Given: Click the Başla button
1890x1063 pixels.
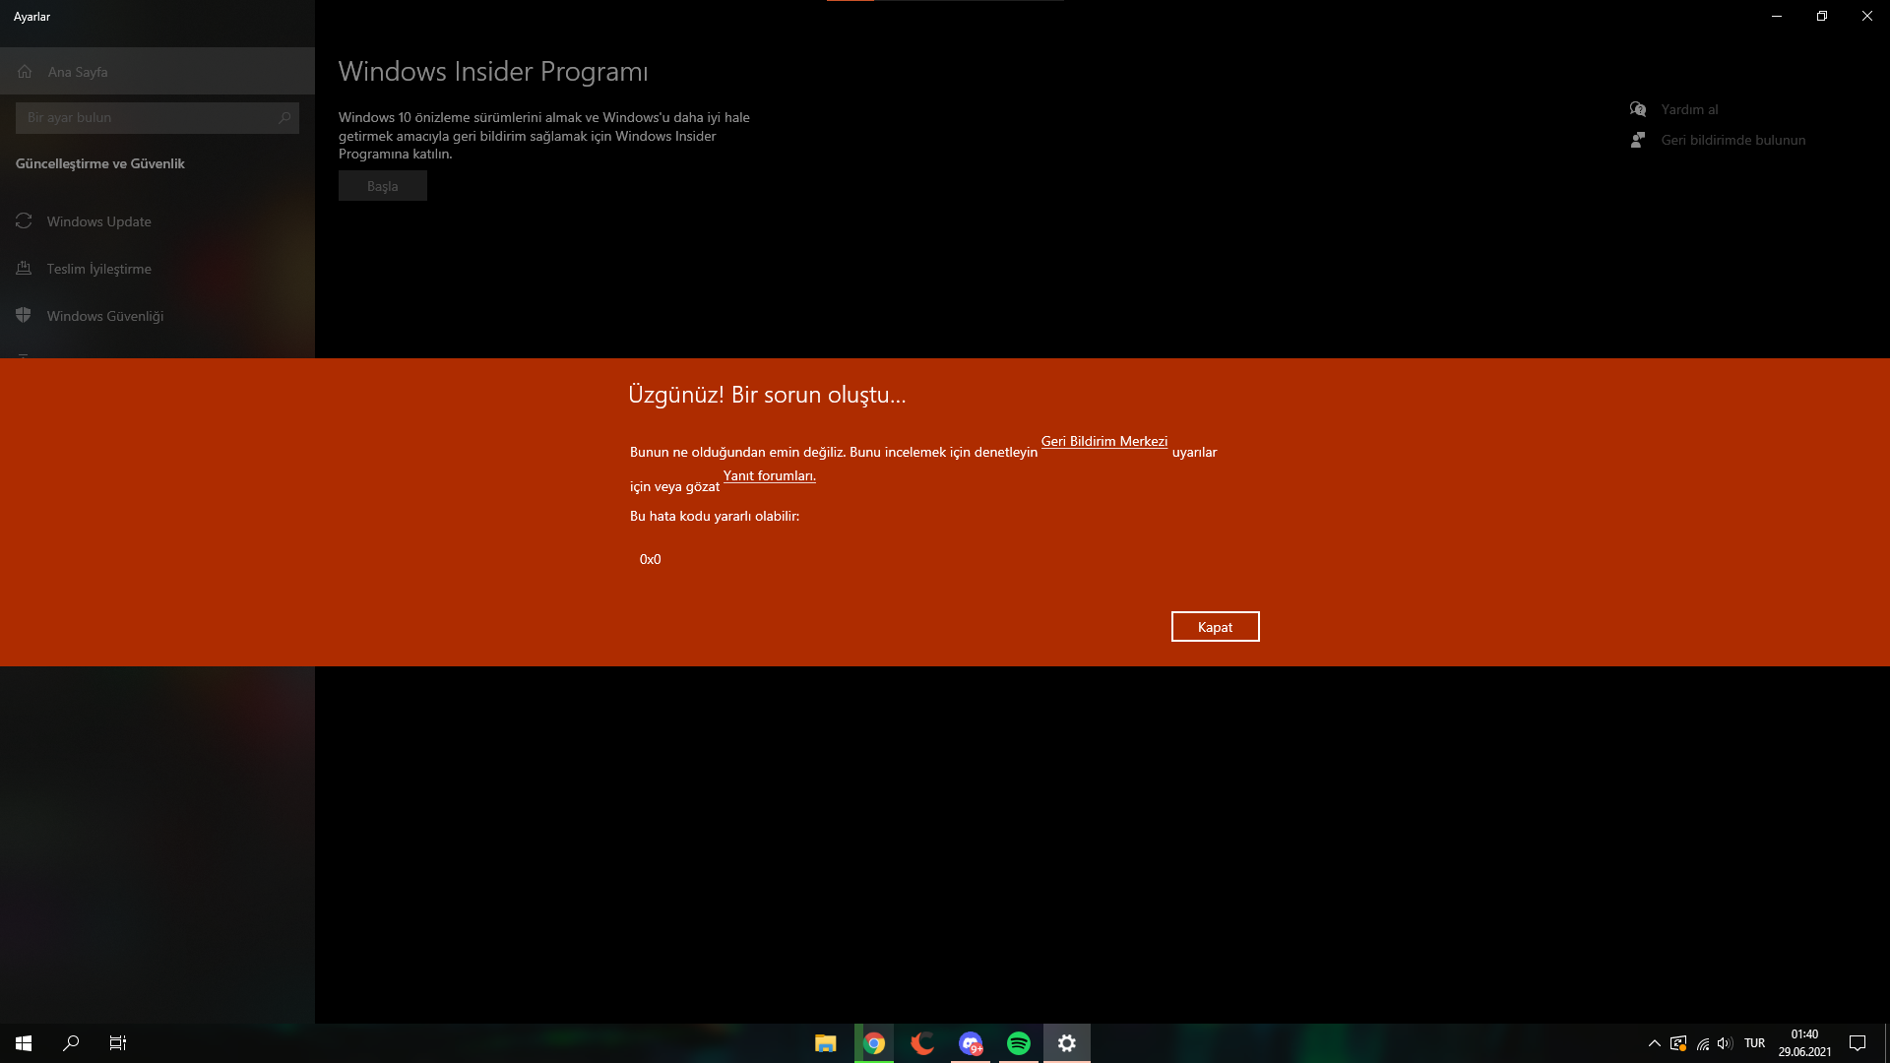Looking at the screenshot, I should point(382,186).
